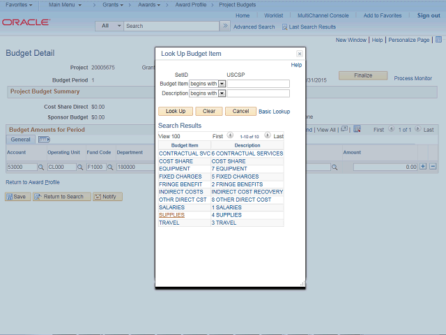Toggle the Last Search Results checkbox
446x335 pixels.
click(x=284, y=27)
